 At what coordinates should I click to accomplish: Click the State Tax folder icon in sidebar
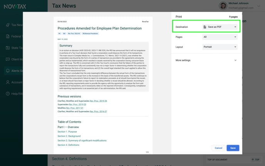pyautogui.click(x=8, y=48)
